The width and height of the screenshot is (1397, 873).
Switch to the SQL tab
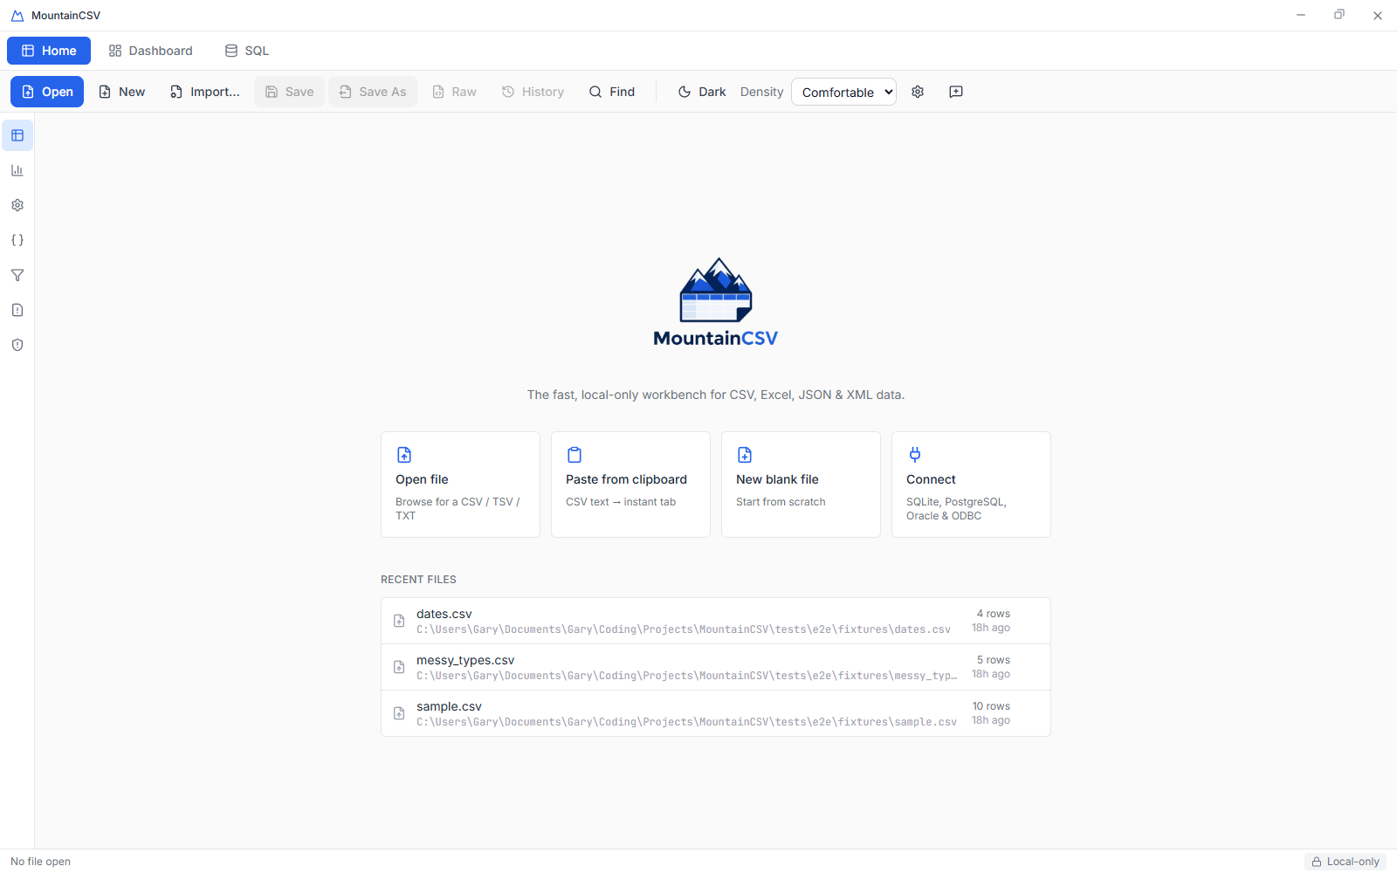pyautogui.click(x=247, y=51)
